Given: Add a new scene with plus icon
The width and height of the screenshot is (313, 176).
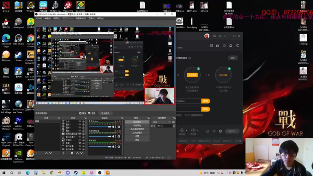Looking at the screenshot, I should (x=37, y=153).
